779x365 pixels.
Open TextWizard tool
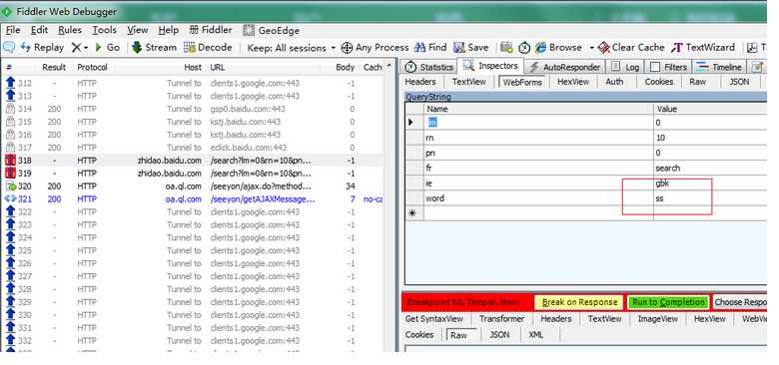(x=702, y=48)
